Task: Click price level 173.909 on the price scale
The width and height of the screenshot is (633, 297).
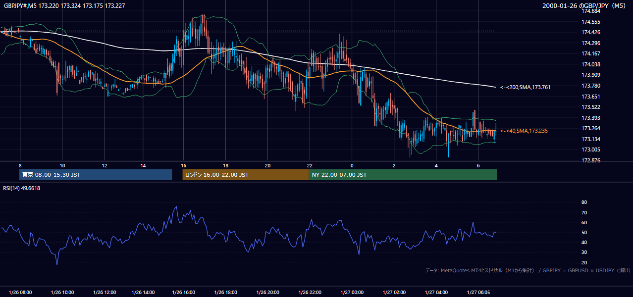Action: [591, 75]
